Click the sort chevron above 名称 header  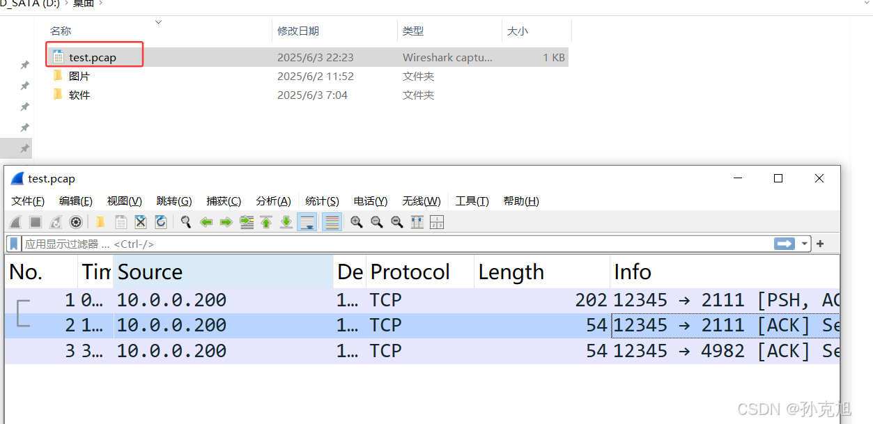[158, 22]
